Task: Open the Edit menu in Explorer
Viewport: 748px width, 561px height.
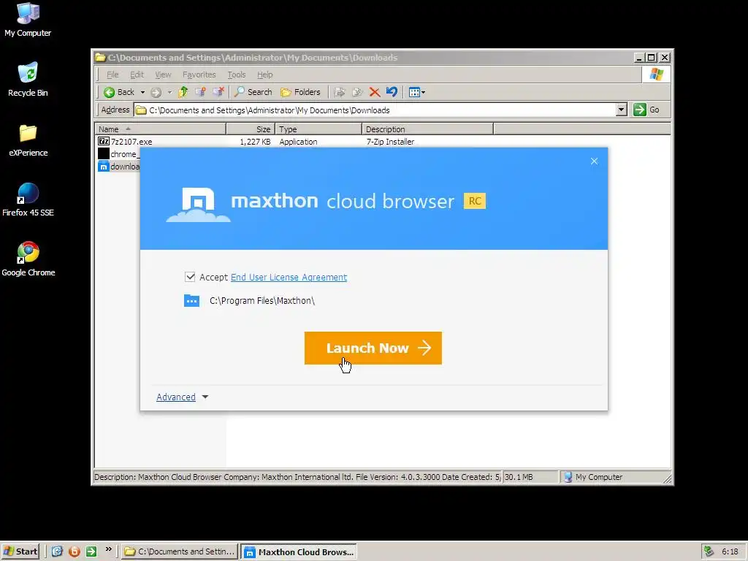Action: coord(137,75)
